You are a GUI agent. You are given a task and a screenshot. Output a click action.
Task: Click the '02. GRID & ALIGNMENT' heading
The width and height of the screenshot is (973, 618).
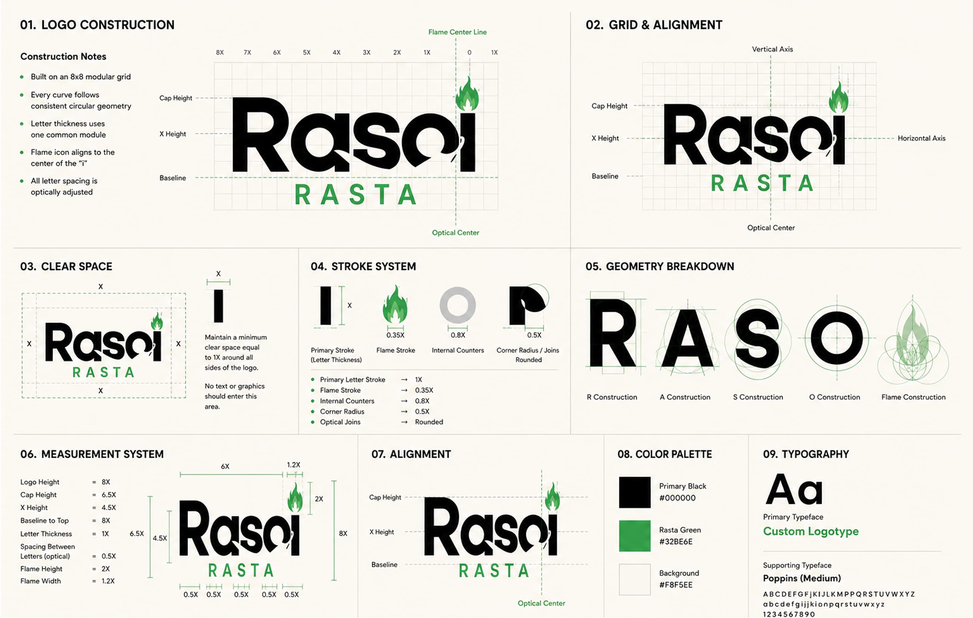654,25
